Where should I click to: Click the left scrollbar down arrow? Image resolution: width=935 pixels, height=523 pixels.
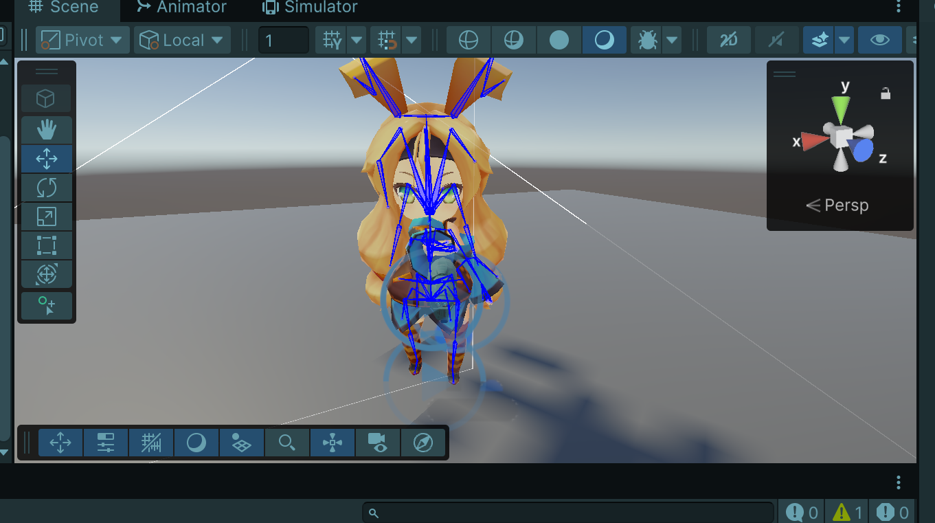pos(3,452)
